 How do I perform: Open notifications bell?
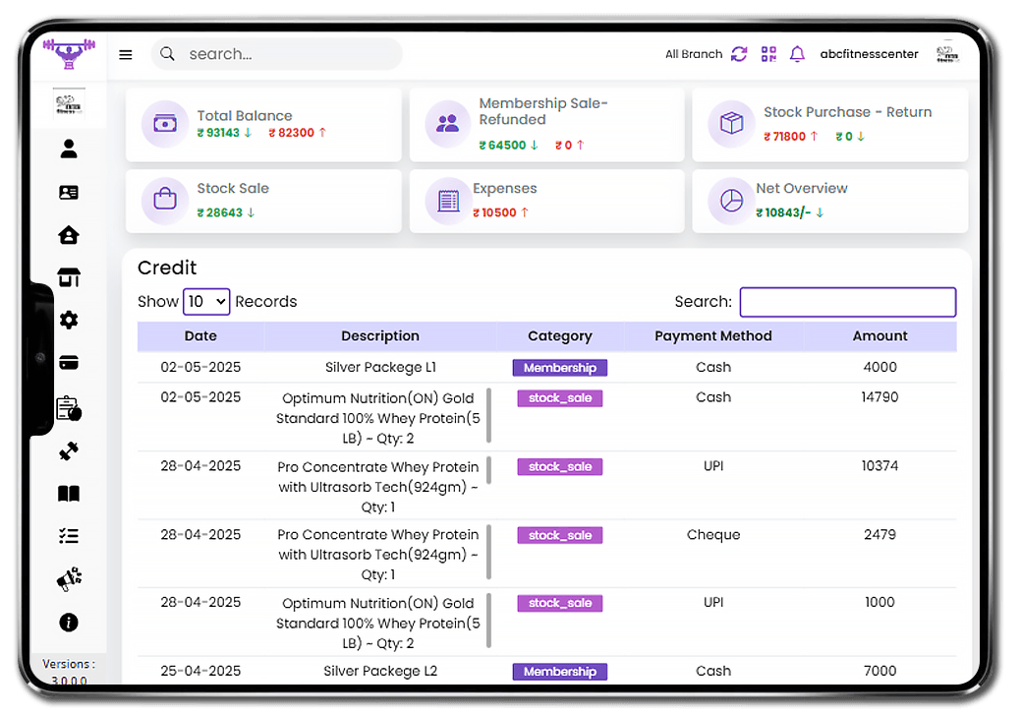coord(797,54)
